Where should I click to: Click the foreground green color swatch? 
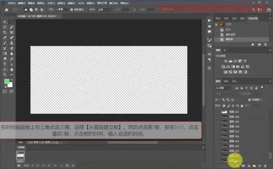(7, 81)
